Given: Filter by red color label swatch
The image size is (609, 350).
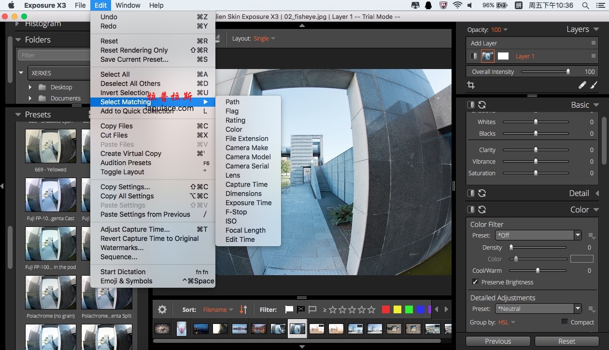Looking at the screenshot, I should click(x=385, y=309).
